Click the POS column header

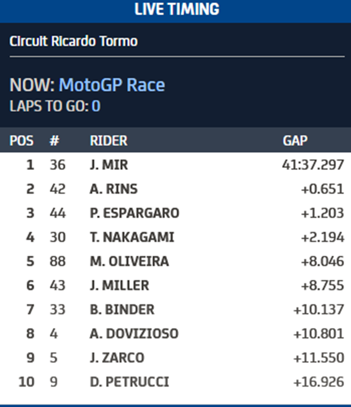coord(22,141)
